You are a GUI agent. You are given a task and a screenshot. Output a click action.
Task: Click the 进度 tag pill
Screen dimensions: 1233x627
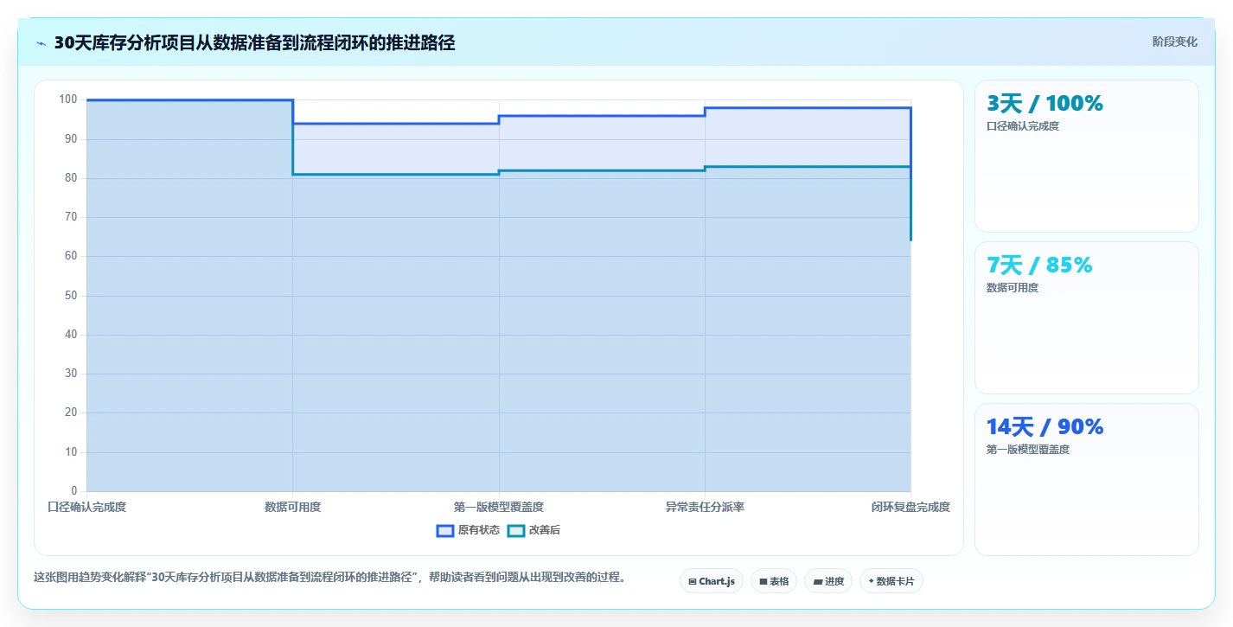click(x=828, y=581)
